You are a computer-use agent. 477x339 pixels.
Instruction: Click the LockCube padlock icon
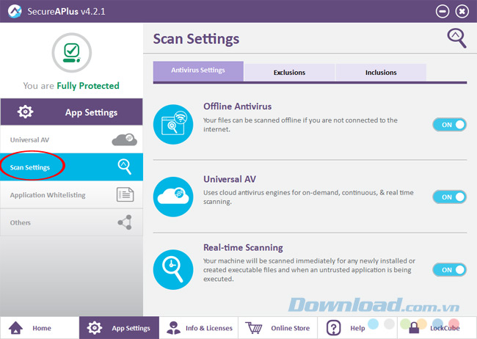coord(414,328)
